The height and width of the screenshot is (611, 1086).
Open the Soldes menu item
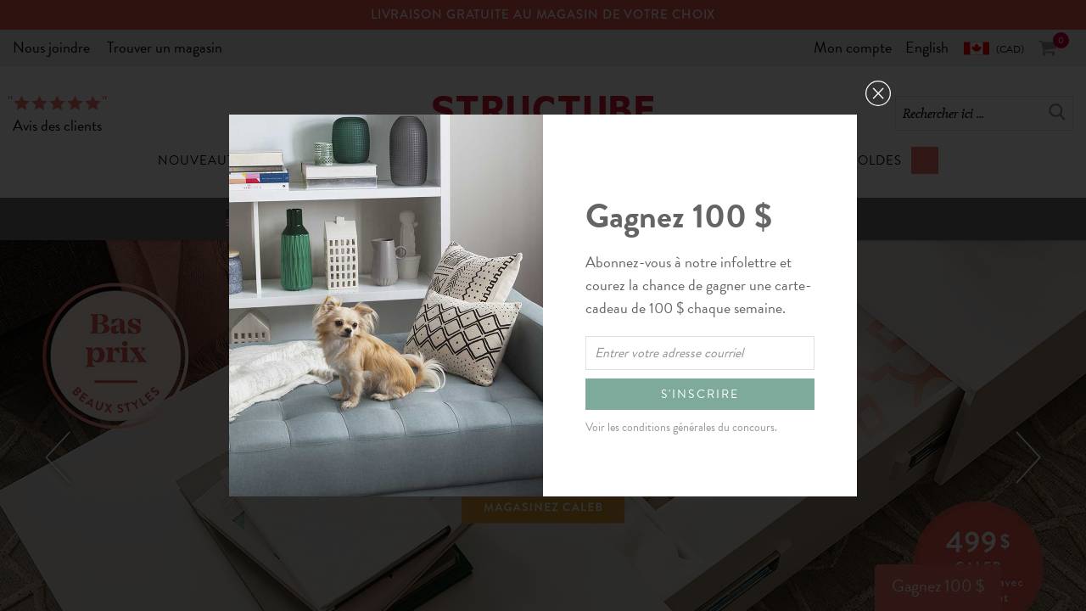click(x=879, y=160)
